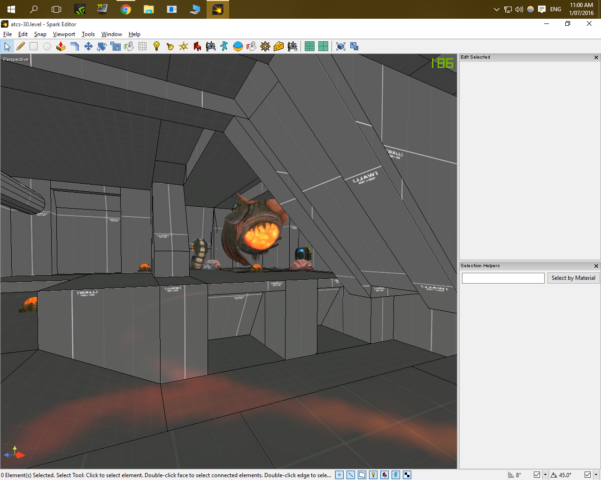Open the Tools menu
The height and width of the screenshot is (480, 601).
88,34
